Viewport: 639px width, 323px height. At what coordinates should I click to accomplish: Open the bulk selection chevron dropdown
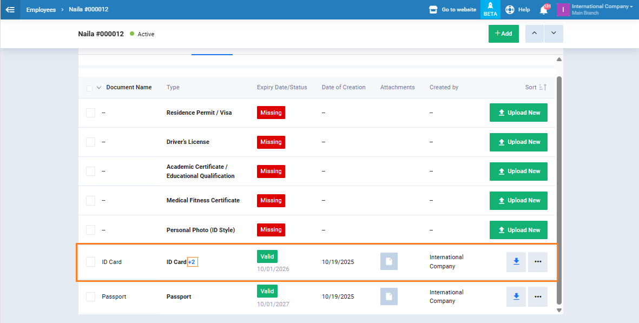pos(99,88)
